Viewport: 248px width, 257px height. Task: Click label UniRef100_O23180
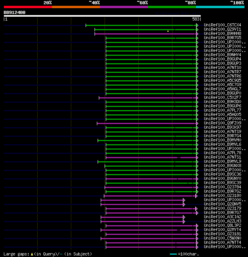pos(222,195)
